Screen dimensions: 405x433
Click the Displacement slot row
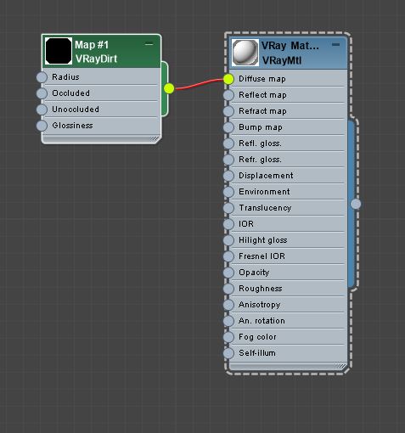click(288, 176)
